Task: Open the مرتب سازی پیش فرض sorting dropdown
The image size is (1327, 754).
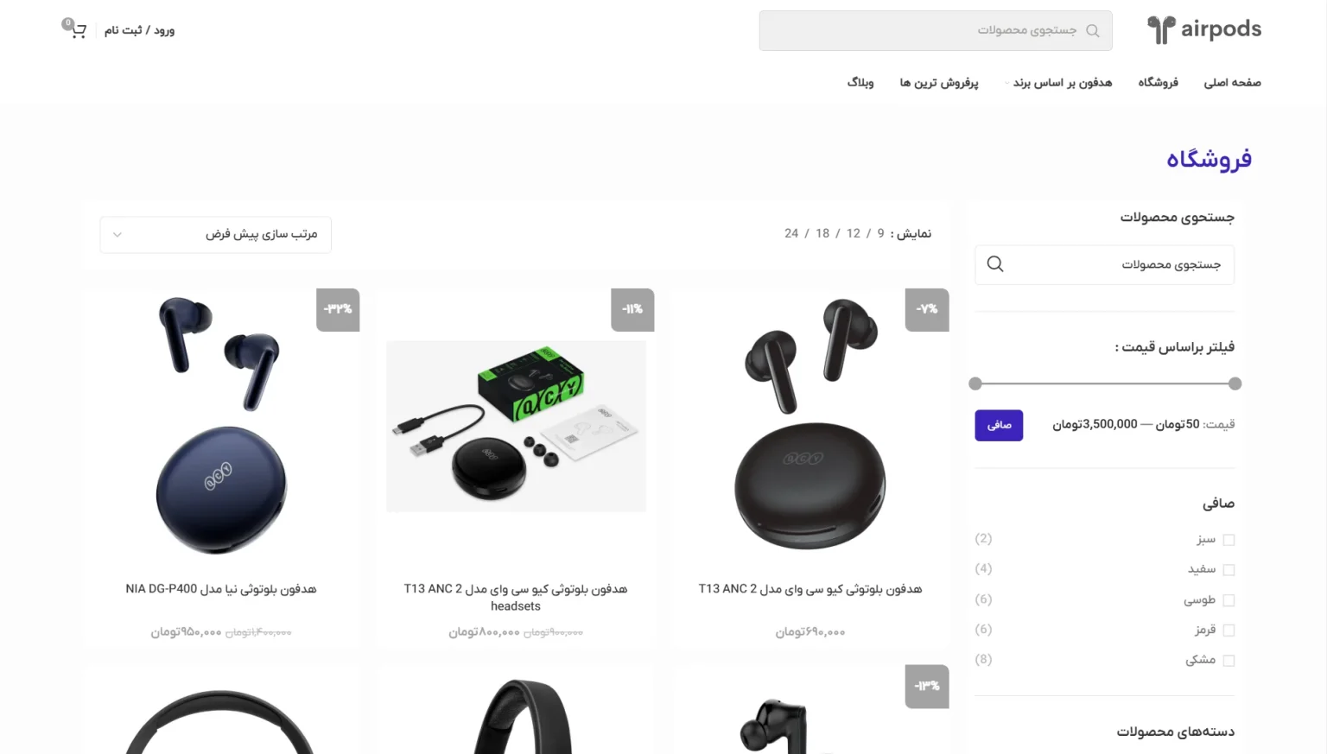Action: click(216, 235)
